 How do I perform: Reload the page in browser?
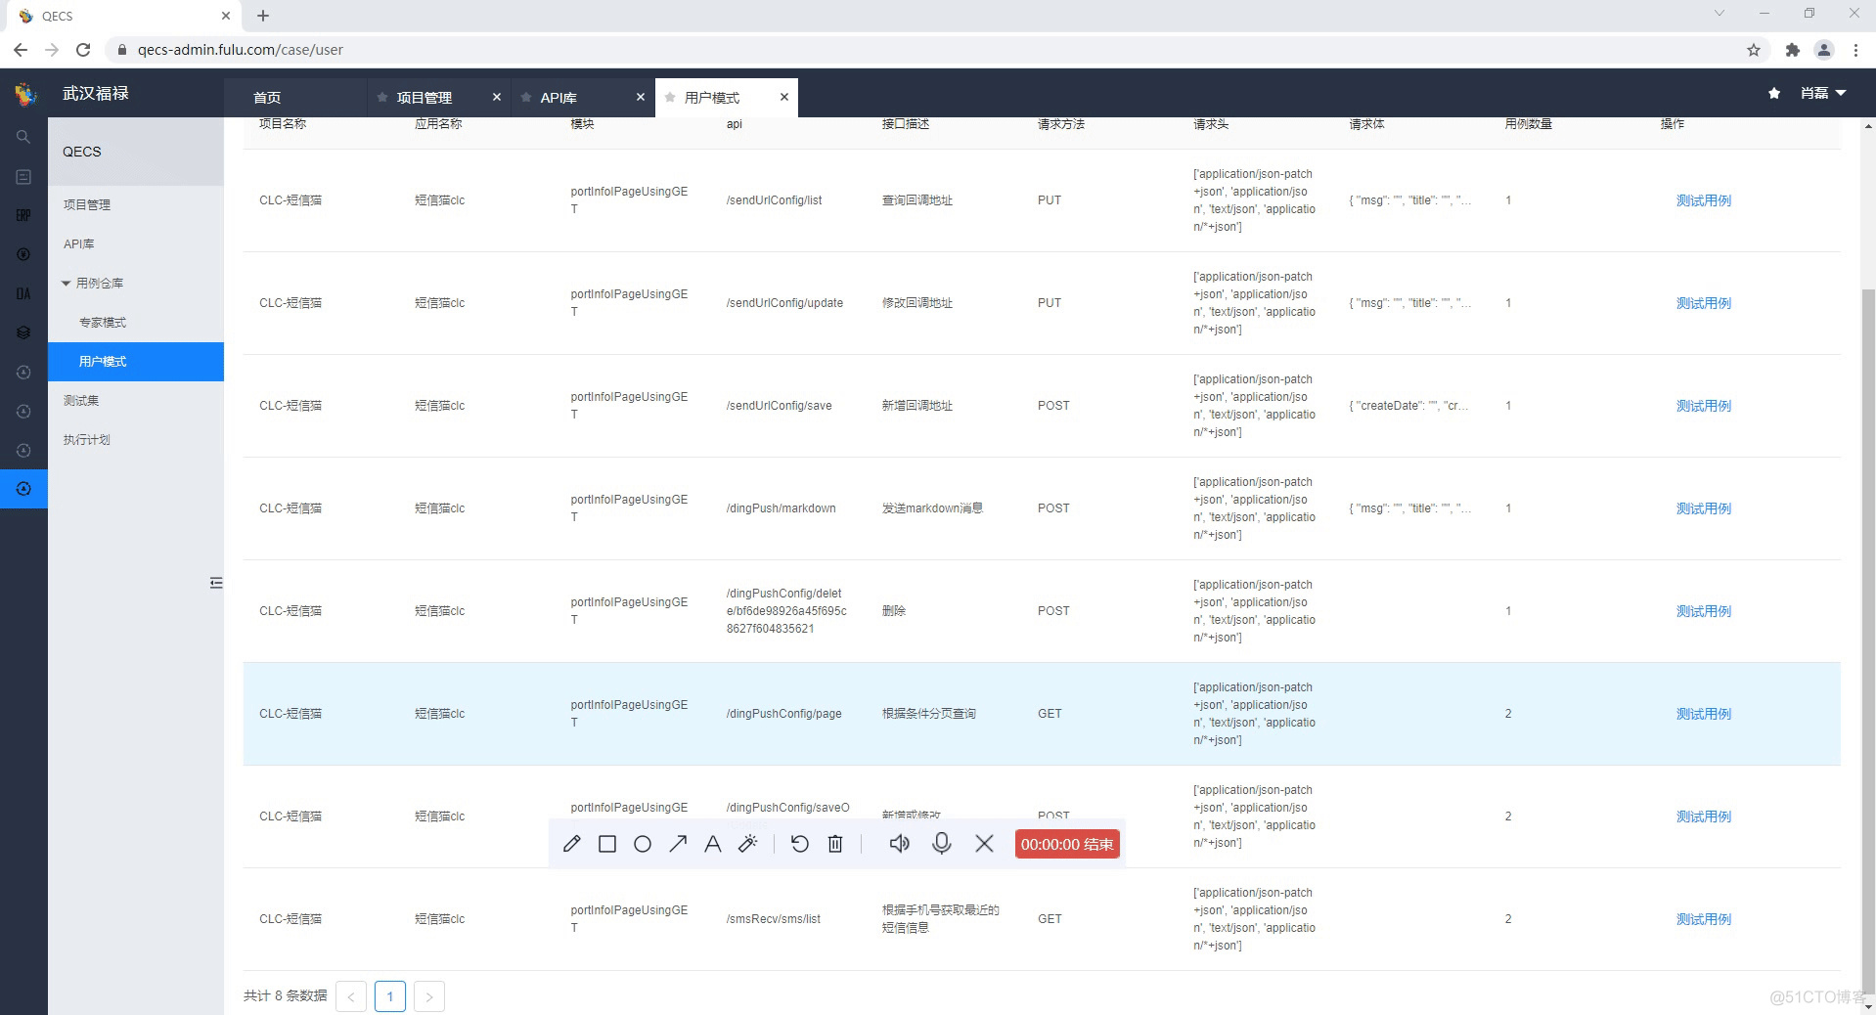click(x=83, y=50)
